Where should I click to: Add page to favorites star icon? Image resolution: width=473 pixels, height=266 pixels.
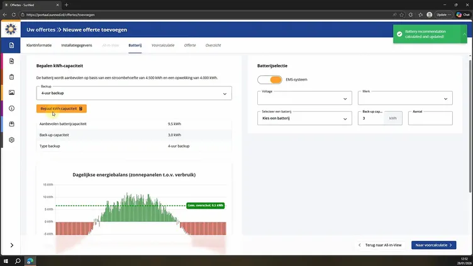coord(400,14)
